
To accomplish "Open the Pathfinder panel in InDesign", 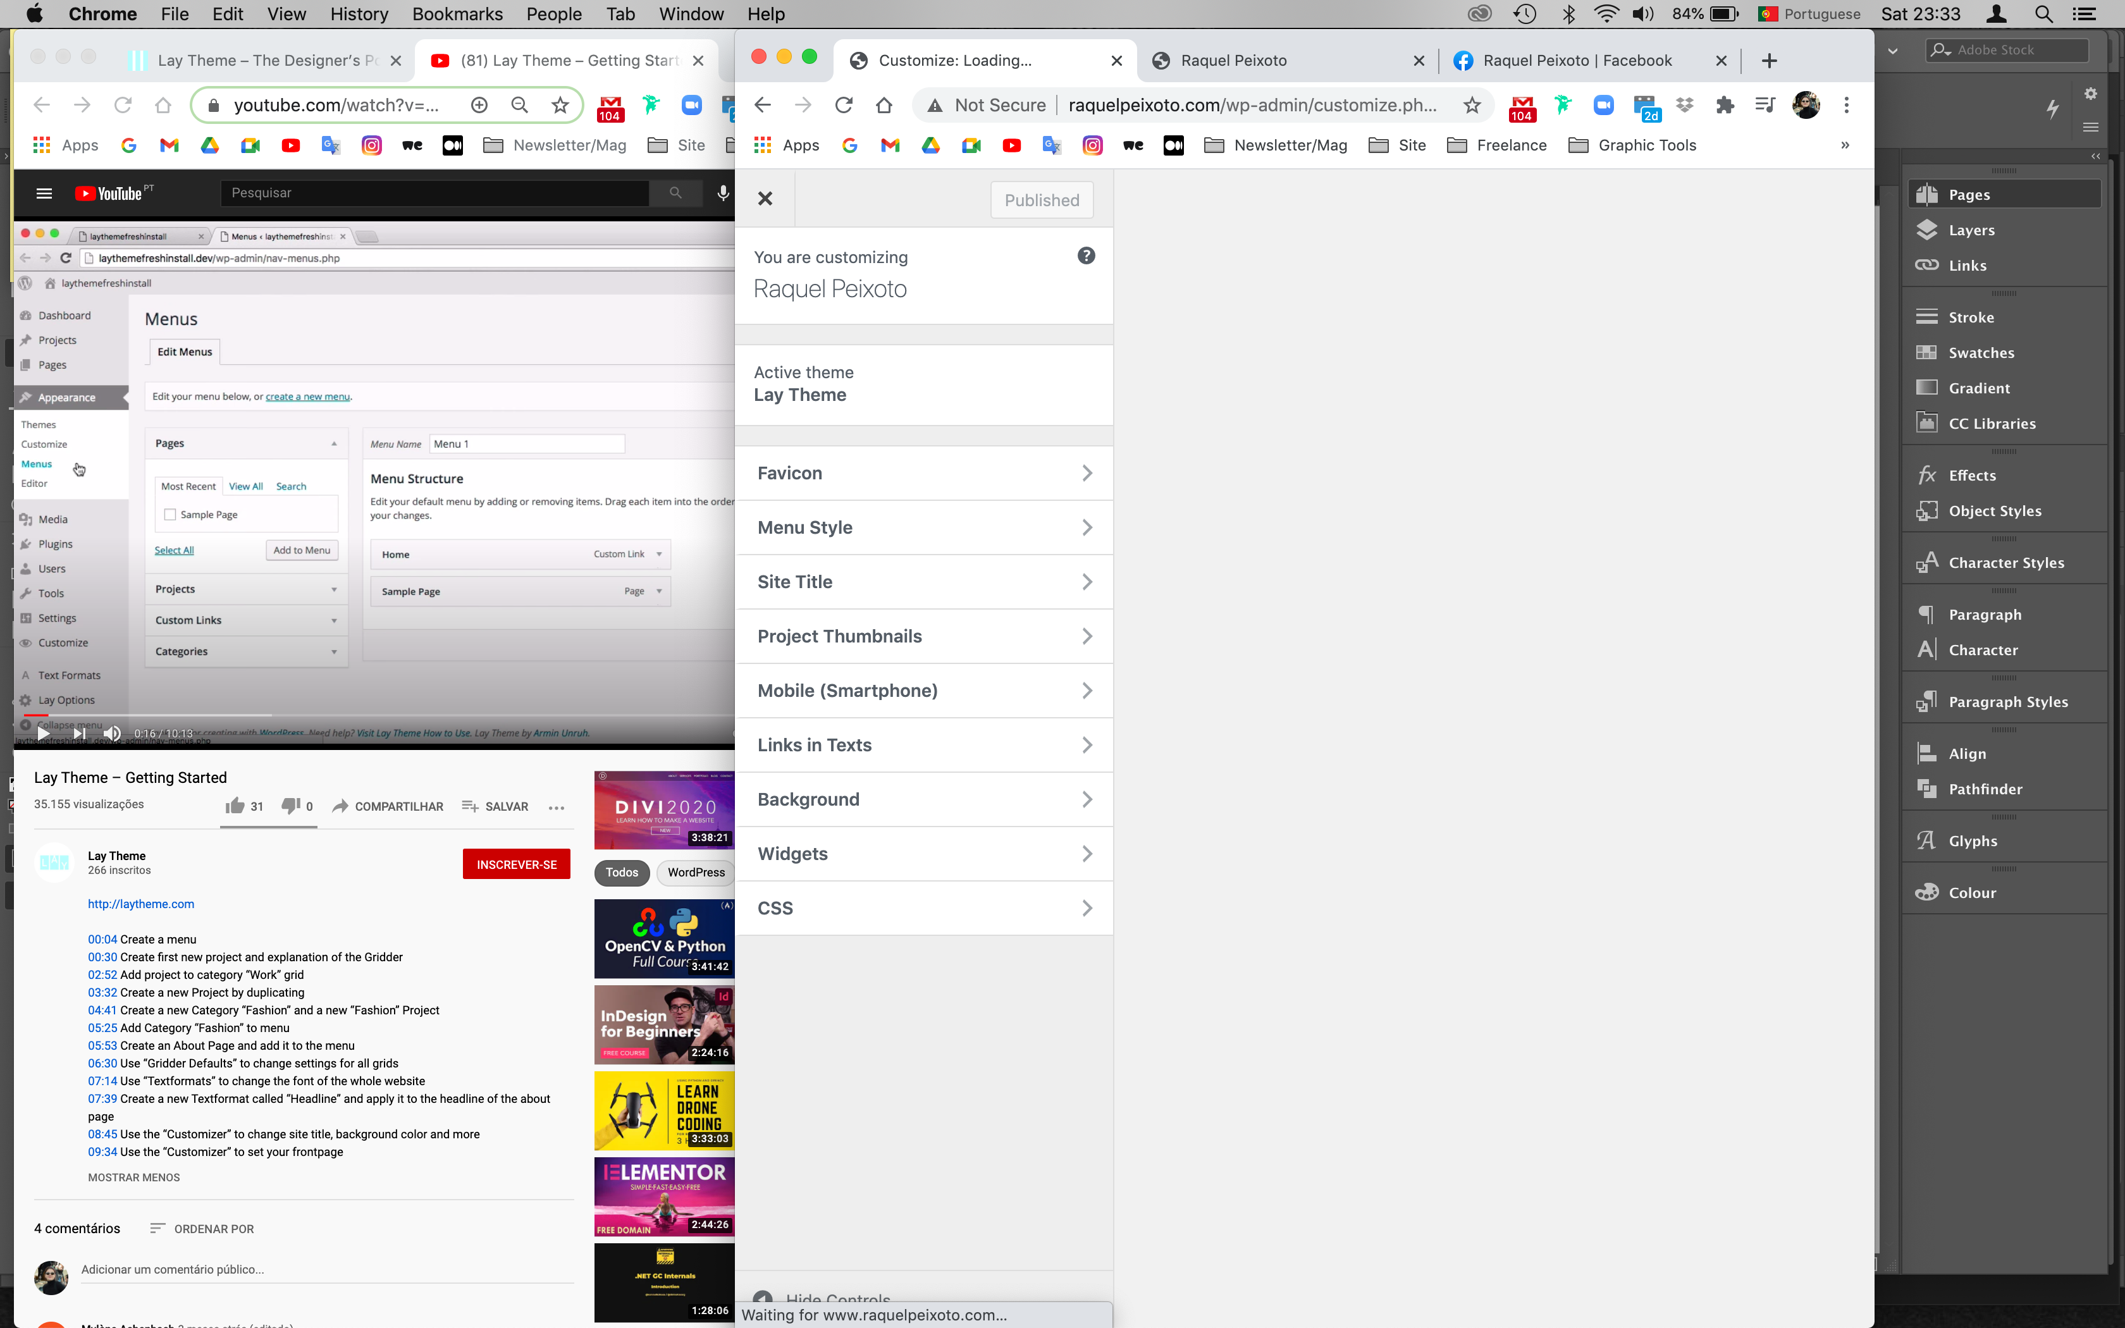I will click(1985, 789).
